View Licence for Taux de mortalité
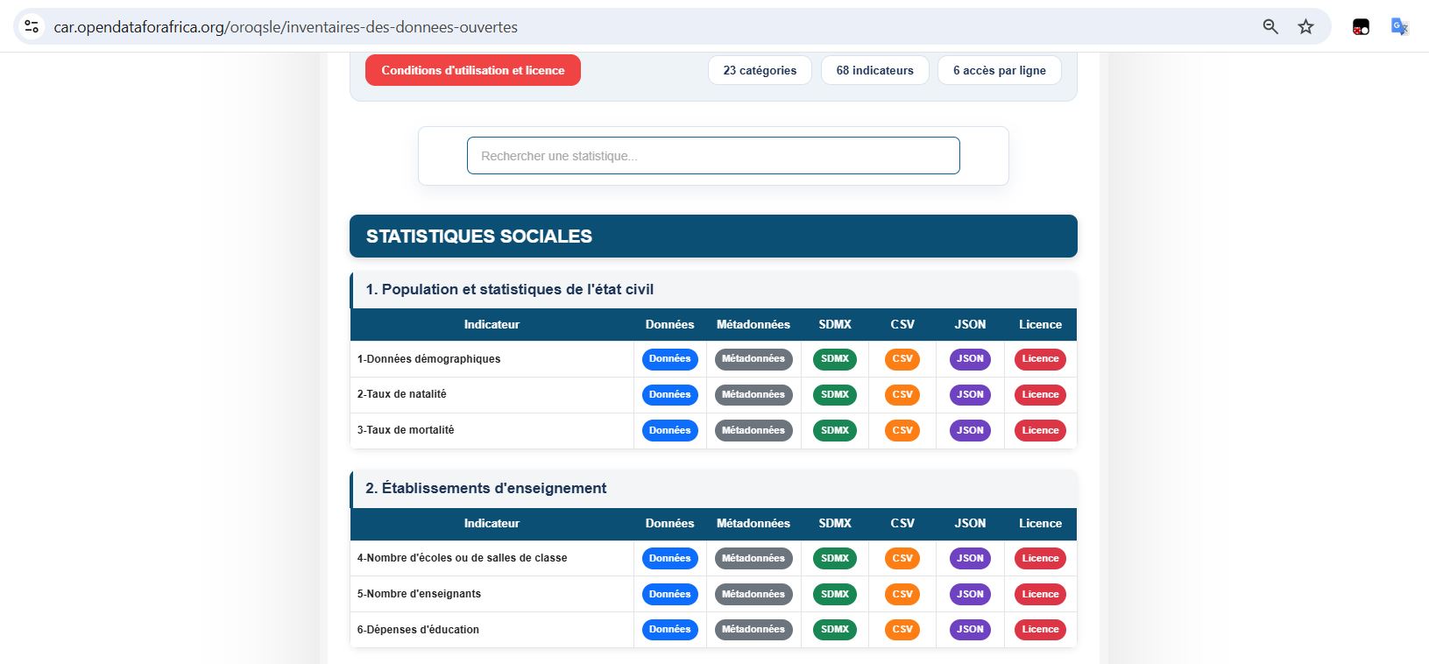 click(1040, 431)
